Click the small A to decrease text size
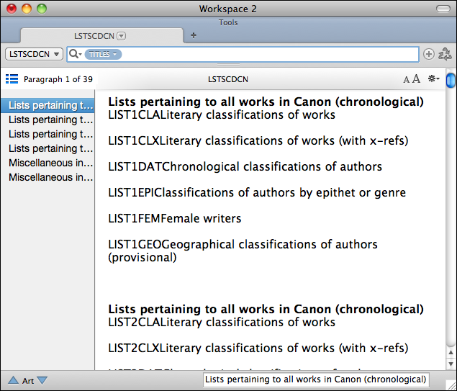 pos(406,80)
